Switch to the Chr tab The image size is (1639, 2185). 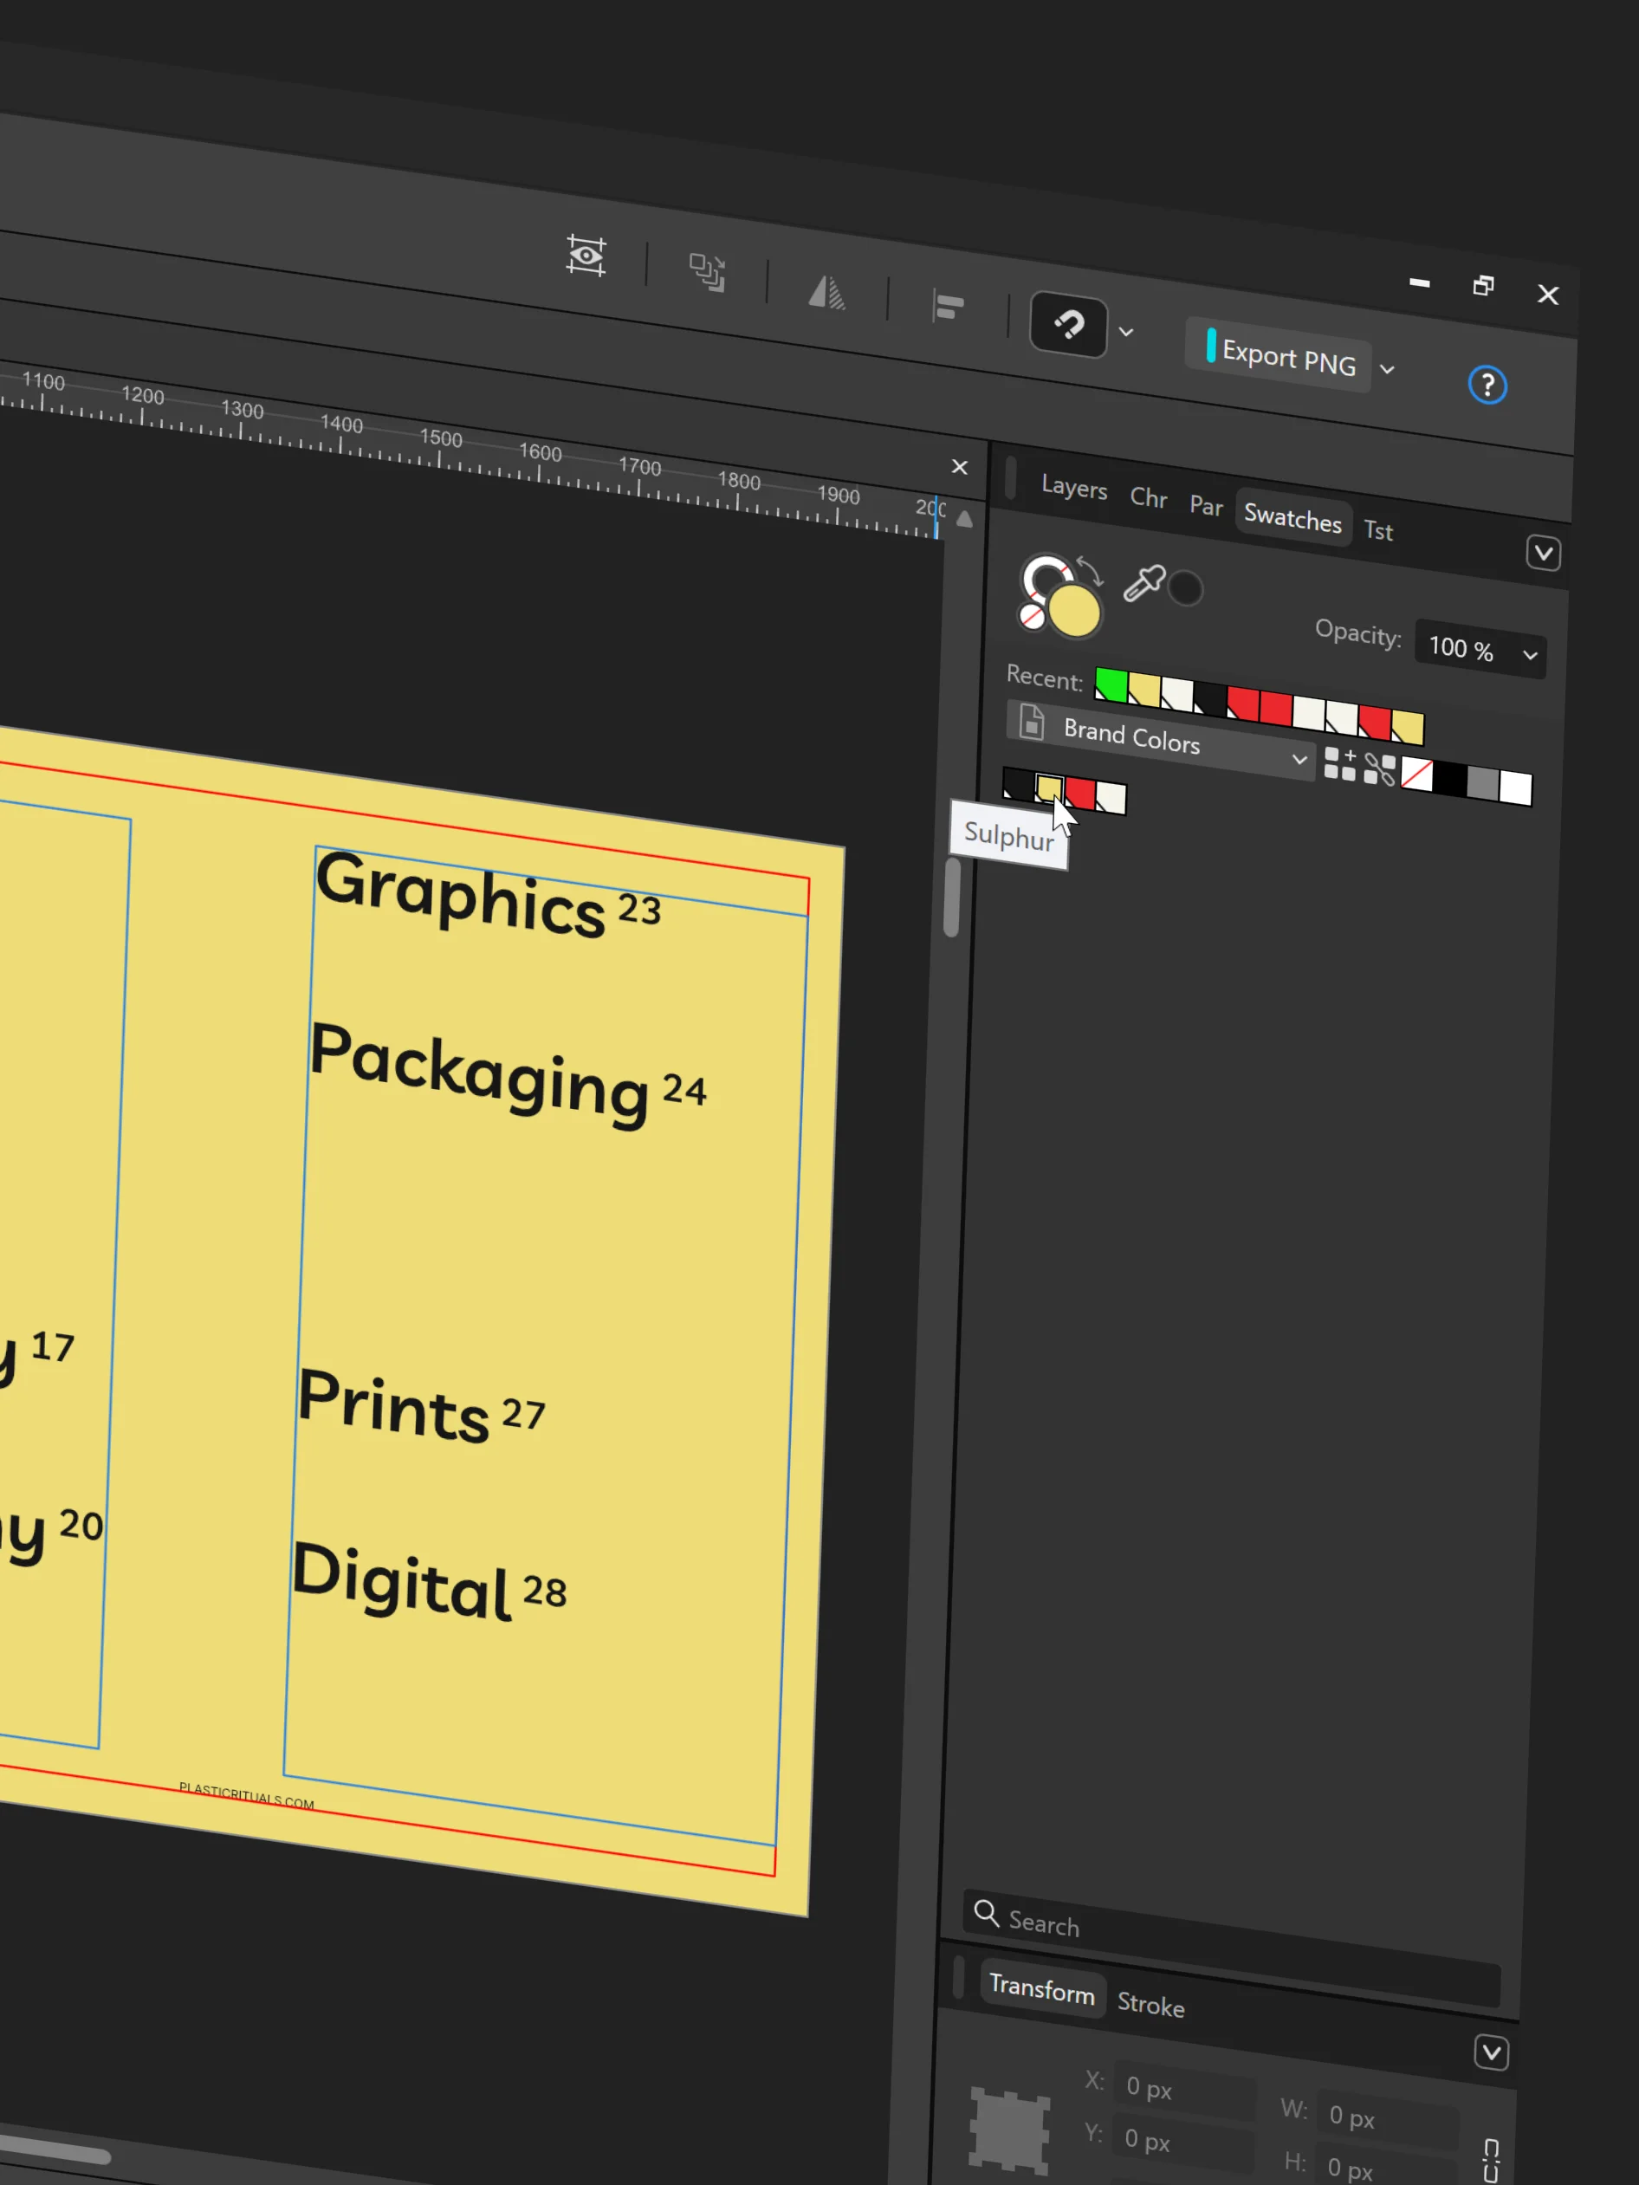tap(1148, 498)
